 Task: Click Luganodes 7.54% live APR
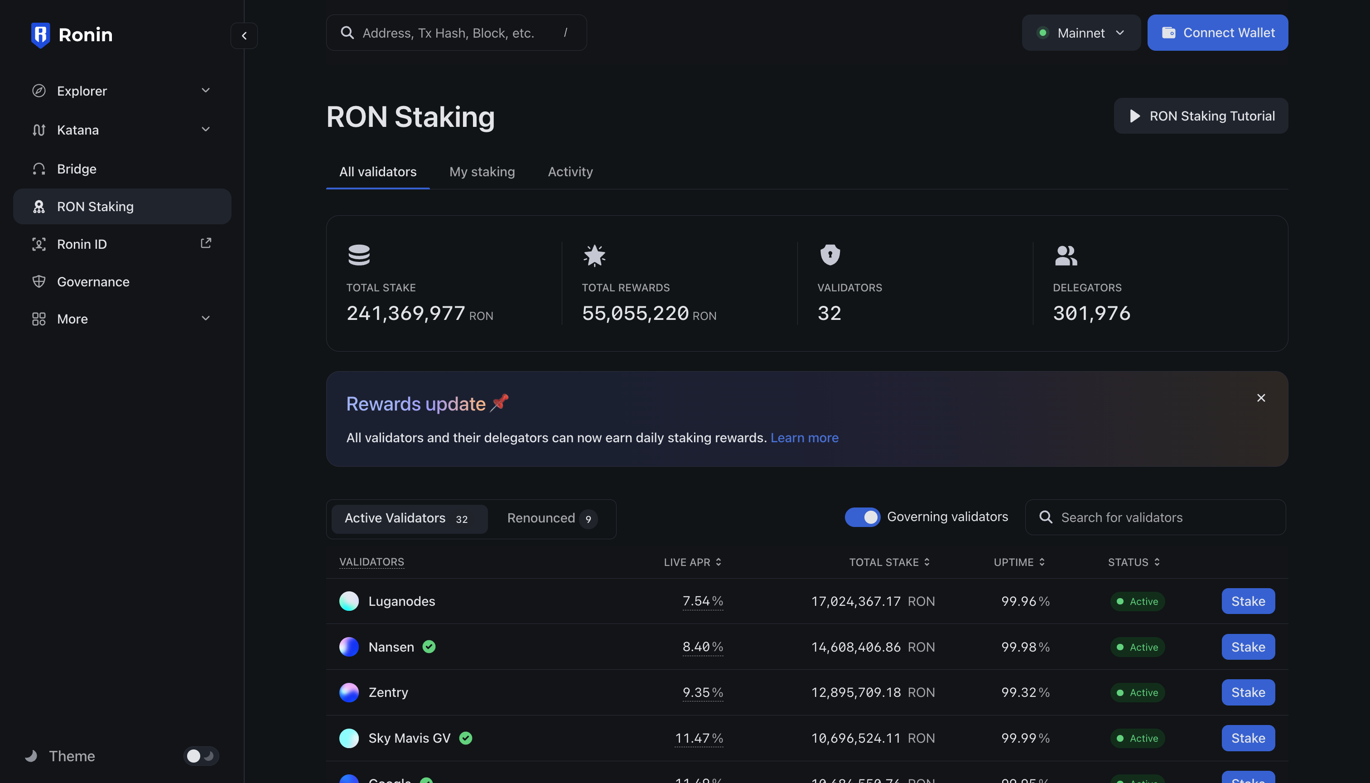[x=703, y=601]
